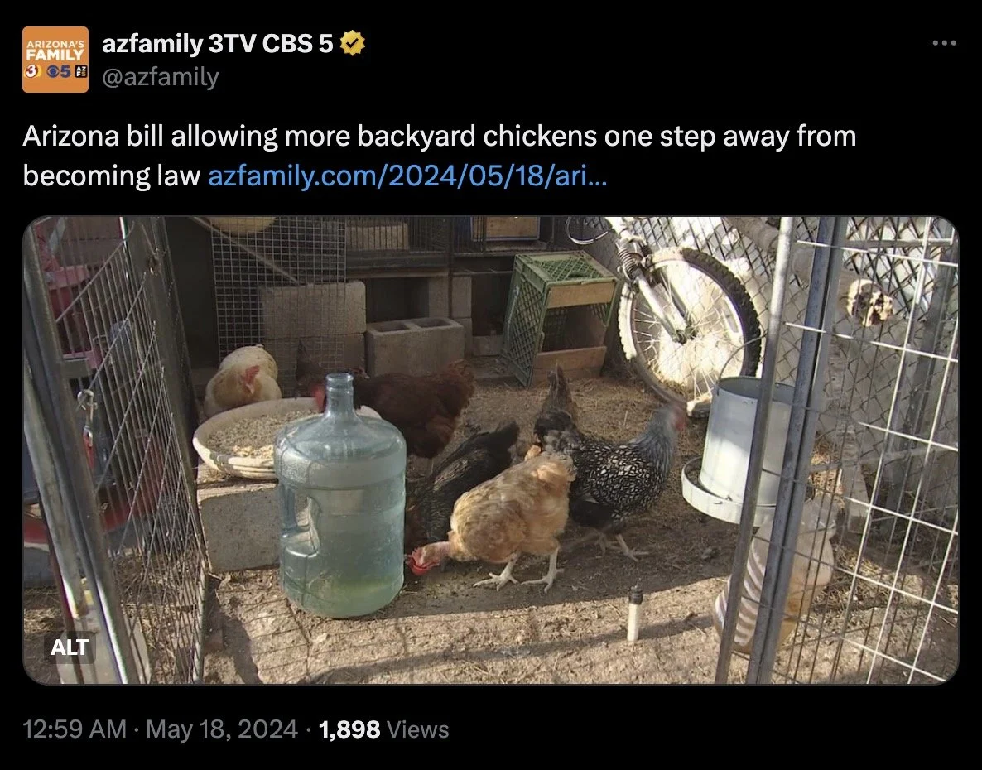
Task: Click the green milk crate in the photo
Action: point(560,317)
